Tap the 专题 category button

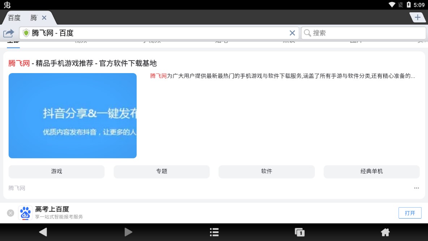point(162,171)
